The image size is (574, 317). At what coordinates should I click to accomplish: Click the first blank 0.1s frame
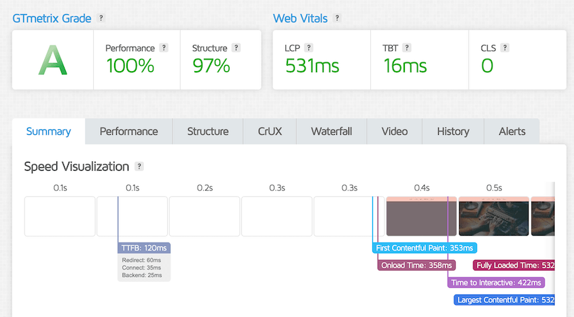60,216
